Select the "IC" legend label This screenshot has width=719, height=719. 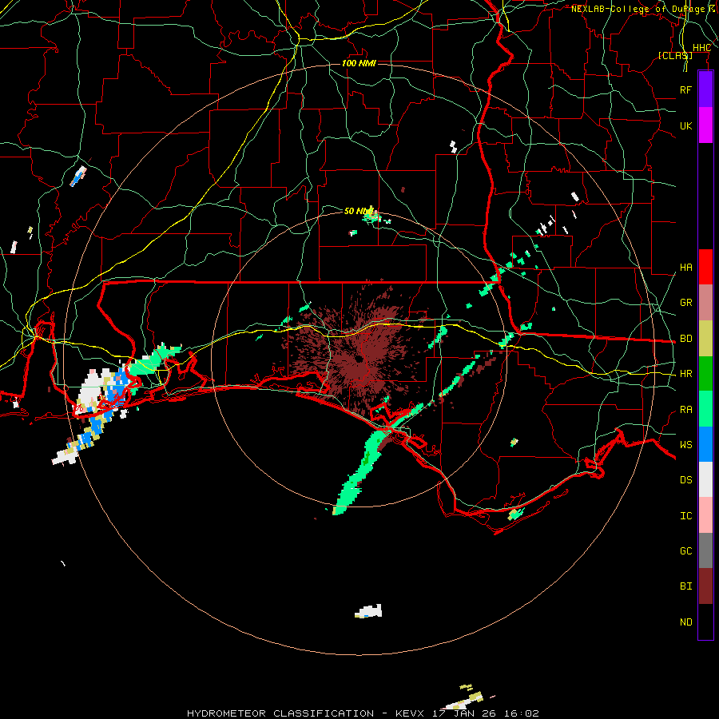click(685, 516)
